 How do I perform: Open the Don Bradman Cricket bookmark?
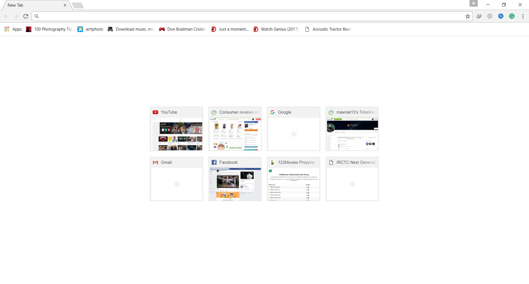click(183, 29)
